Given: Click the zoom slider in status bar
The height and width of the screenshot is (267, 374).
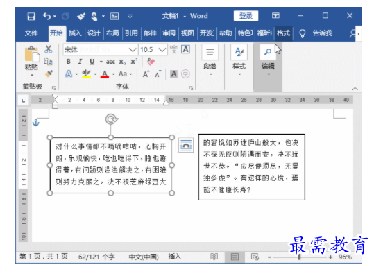Looking at the screenshot, I should tap(300, 257).
